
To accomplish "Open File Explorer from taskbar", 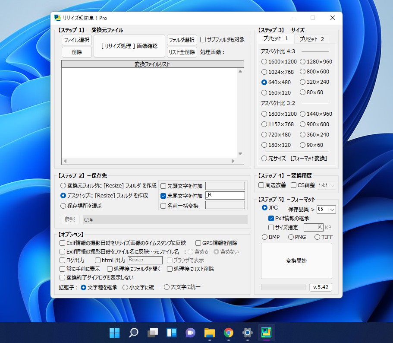I will coord(210,333).
